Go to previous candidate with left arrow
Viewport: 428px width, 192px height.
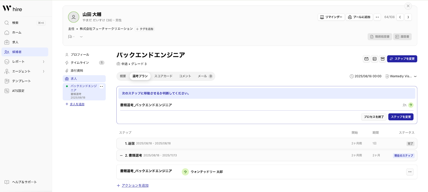[x=400, y=17]
